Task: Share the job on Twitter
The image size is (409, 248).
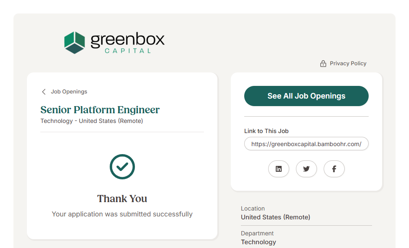Action: [x=306, y=169]
